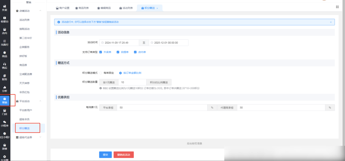
Task: Open the 售后 headset icon
Action: coord(4,65)
